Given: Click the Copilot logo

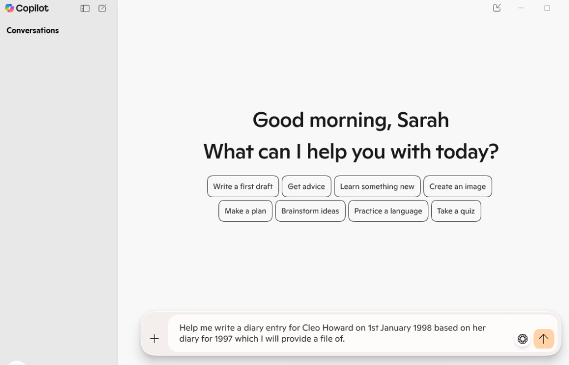Looking at the screenshot, I should point(27,8).
